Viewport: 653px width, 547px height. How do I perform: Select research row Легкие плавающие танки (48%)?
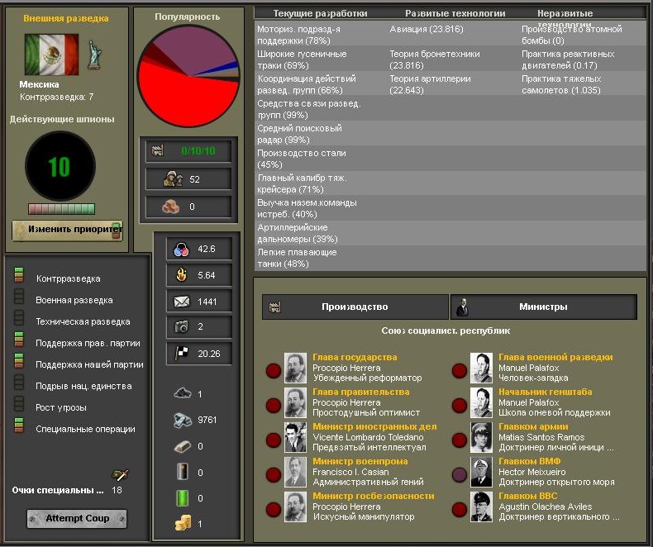[x=297, y=258]
